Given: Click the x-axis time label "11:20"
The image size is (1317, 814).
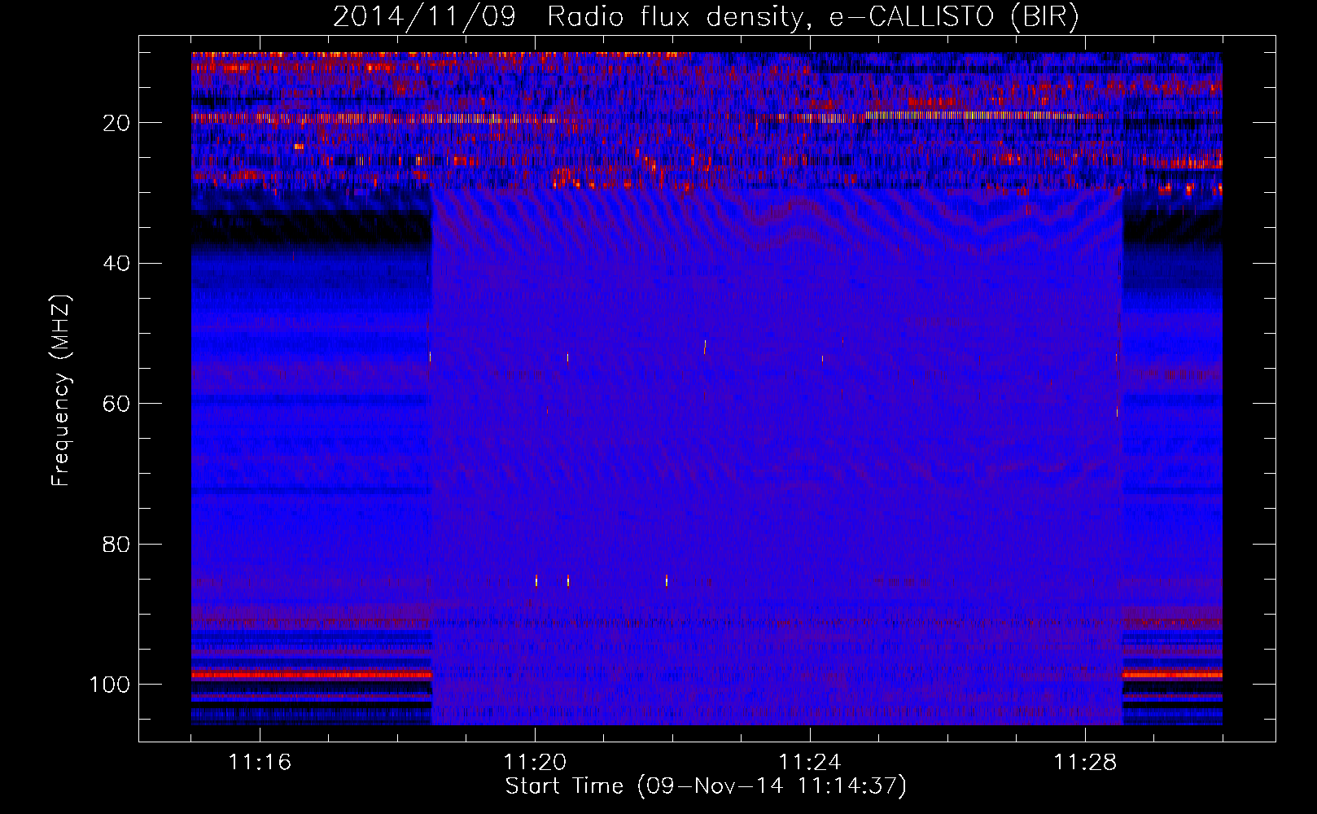Looking at the screenshot, I should coord(535,763).
